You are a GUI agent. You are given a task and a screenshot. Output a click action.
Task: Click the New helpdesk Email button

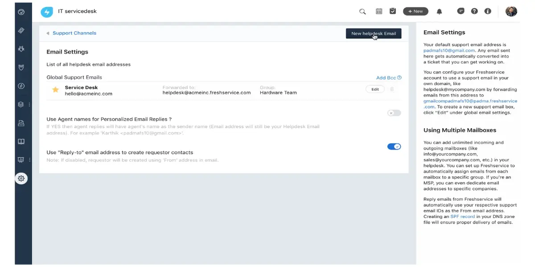tap(374, 33)
